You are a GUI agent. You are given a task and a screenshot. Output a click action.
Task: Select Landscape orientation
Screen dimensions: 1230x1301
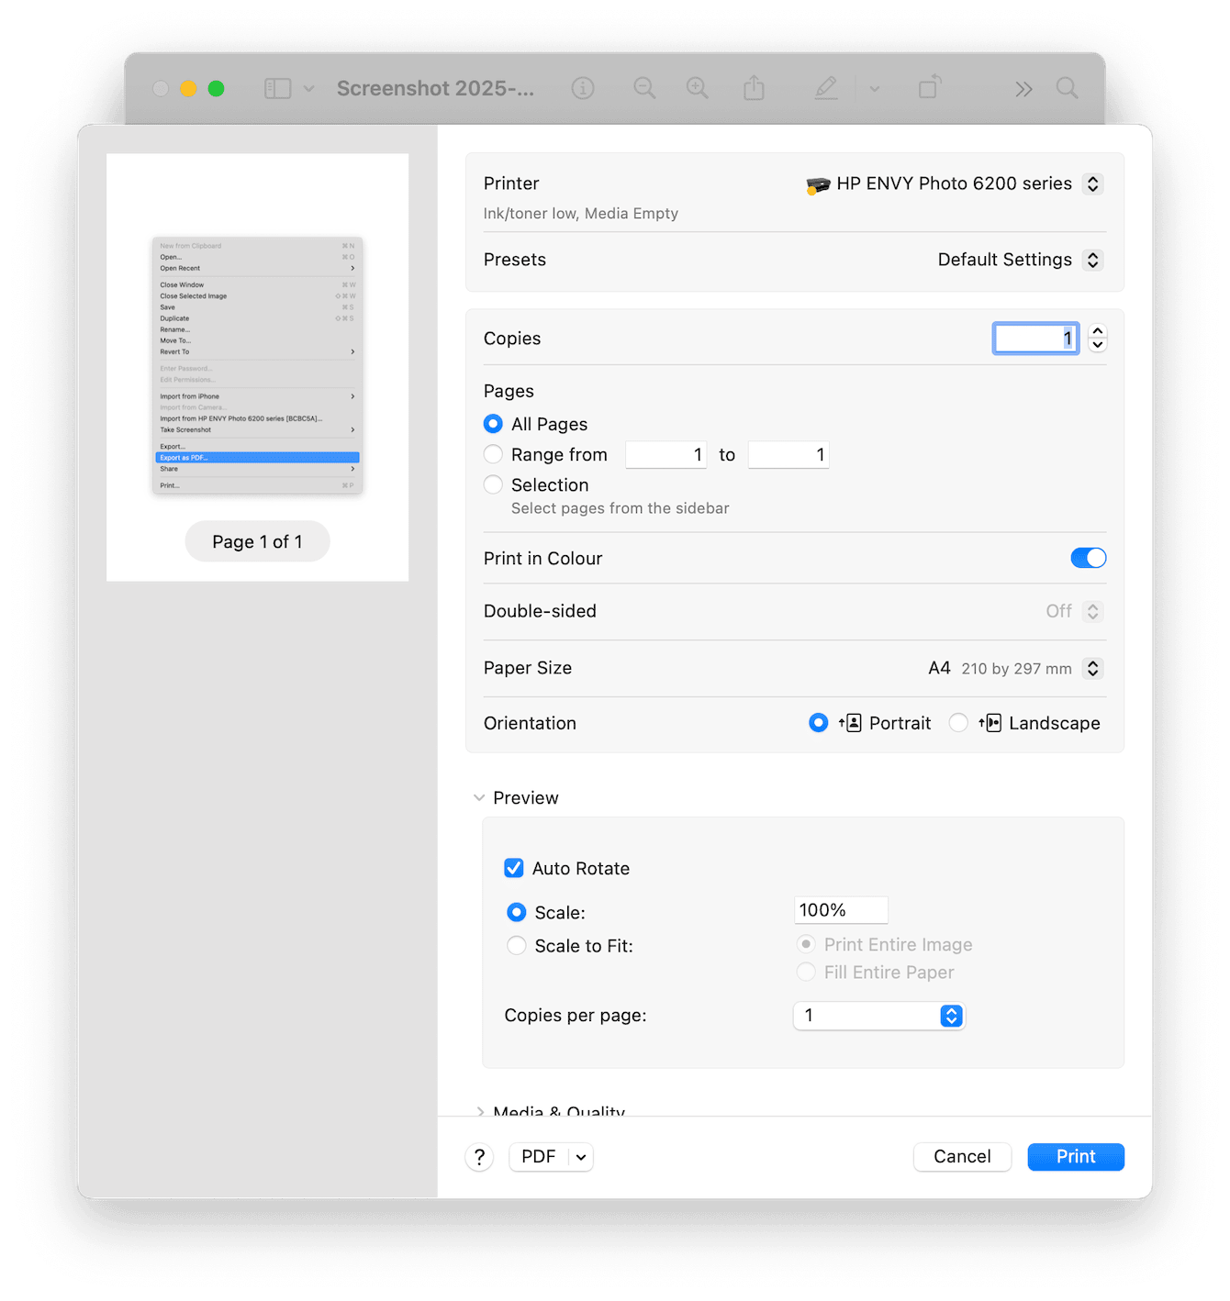pos(958,723)
